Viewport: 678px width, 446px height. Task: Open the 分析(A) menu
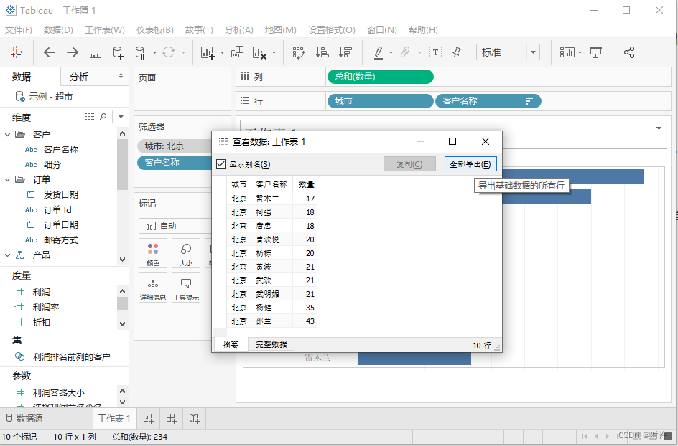tap(239, 30)
